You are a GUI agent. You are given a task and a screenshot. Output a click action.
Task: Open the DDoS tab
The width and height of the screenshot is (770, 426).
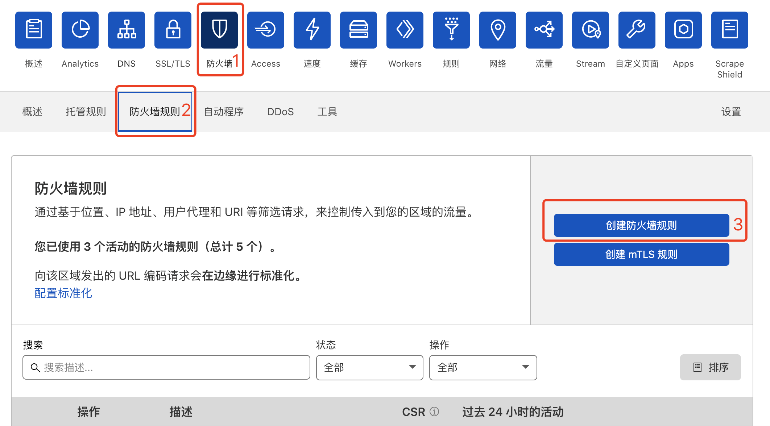pos(280,112)
